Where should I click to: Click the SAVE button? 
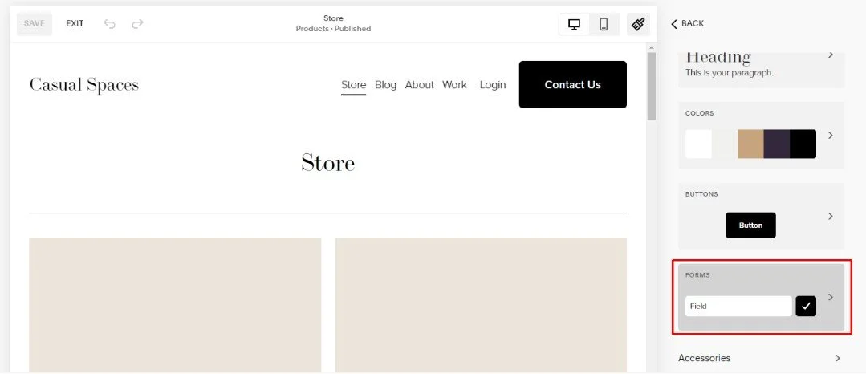35,24
